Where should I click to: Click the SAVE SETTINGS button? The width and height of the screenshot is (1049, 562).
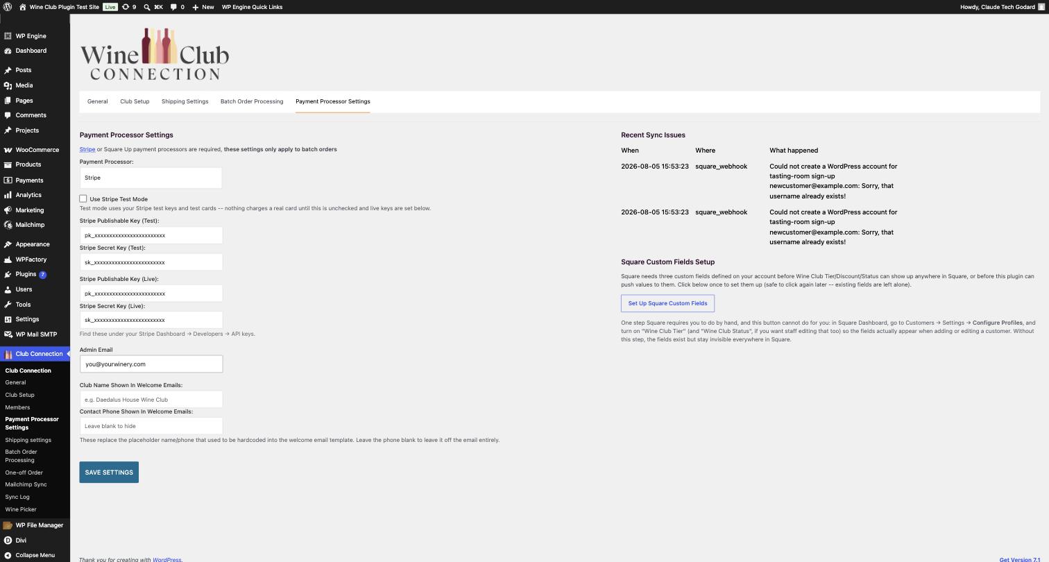click(x=109, y=472)
